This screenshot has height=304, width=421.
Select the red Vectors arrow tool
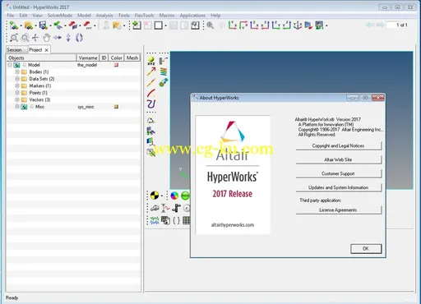pyautogui.click(x=151, y=71)
